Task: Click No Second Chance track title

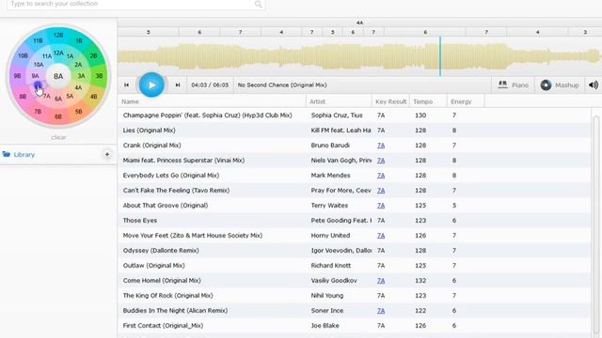Action: (282, 85)
